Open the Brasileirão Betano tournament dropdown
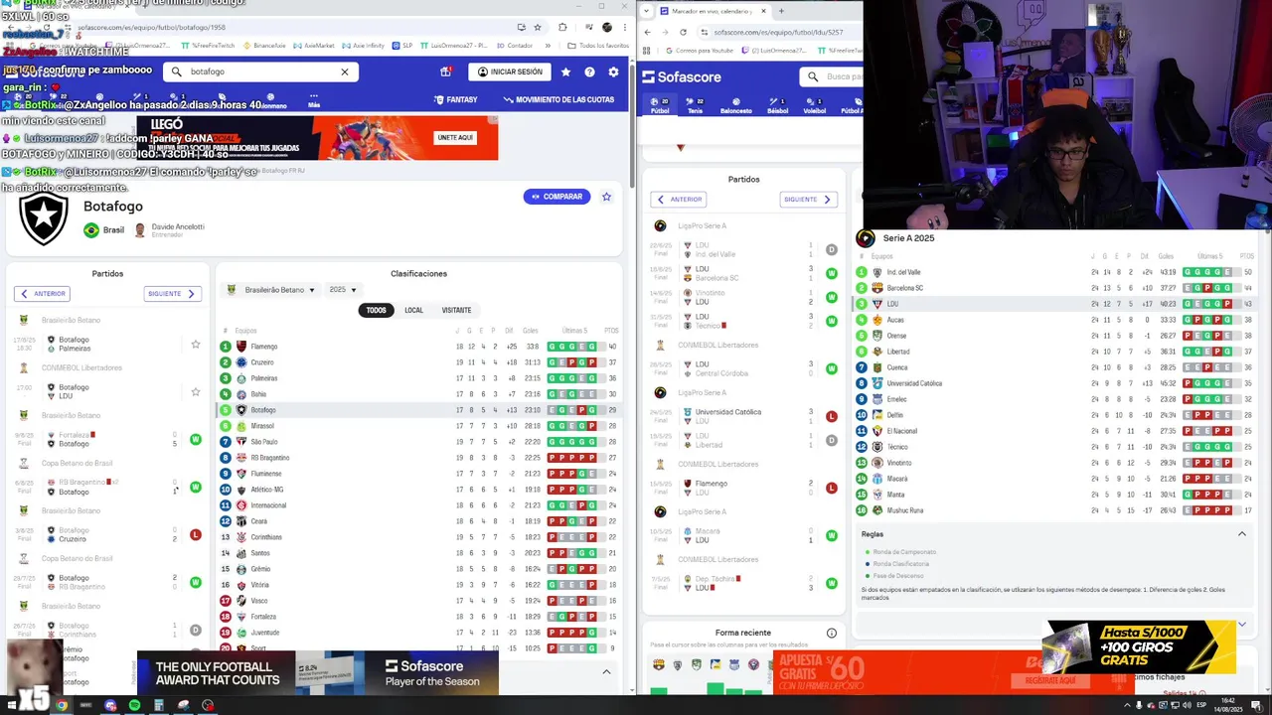This screenshot has height=715, width=1272. pyautogui.click(x=271, y=290)
